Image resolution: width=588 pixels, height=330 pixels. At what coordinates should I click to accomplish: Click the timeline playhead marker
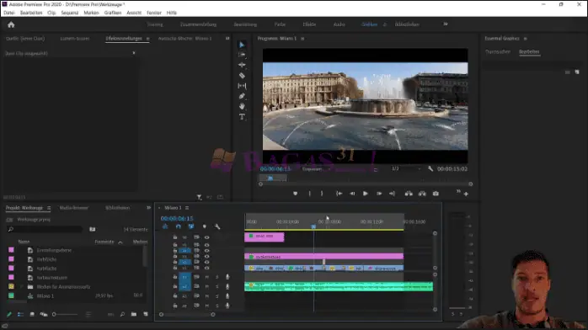point(313,226)
